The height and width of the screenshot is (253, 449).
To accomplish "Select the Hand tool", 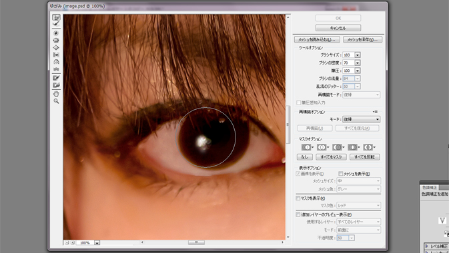I will click(x=56, y=94).
